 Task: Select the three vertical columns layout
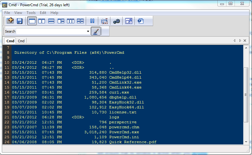point(70,21)
